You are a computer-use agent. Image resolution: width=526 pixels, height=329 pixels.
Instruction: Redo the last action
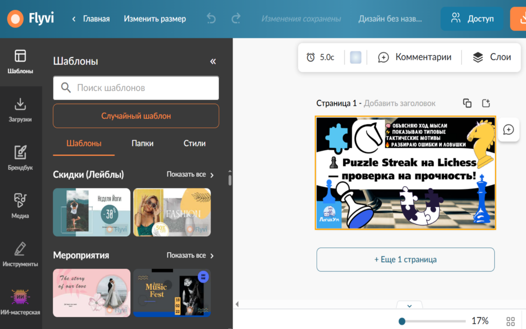pos(236,18)
